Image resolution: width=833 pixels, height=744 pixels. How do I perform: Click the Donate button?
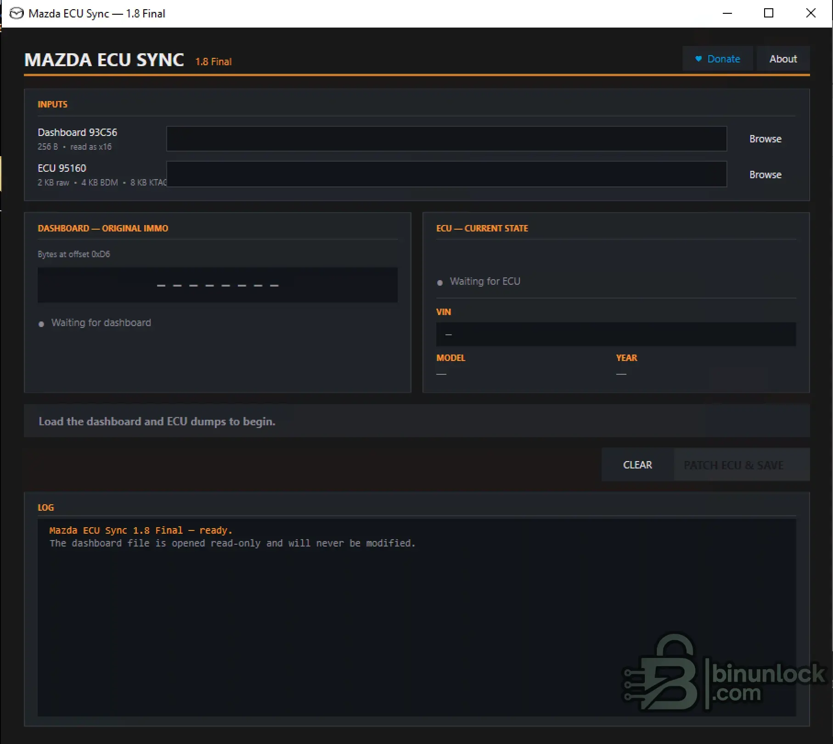click(717, 59)
